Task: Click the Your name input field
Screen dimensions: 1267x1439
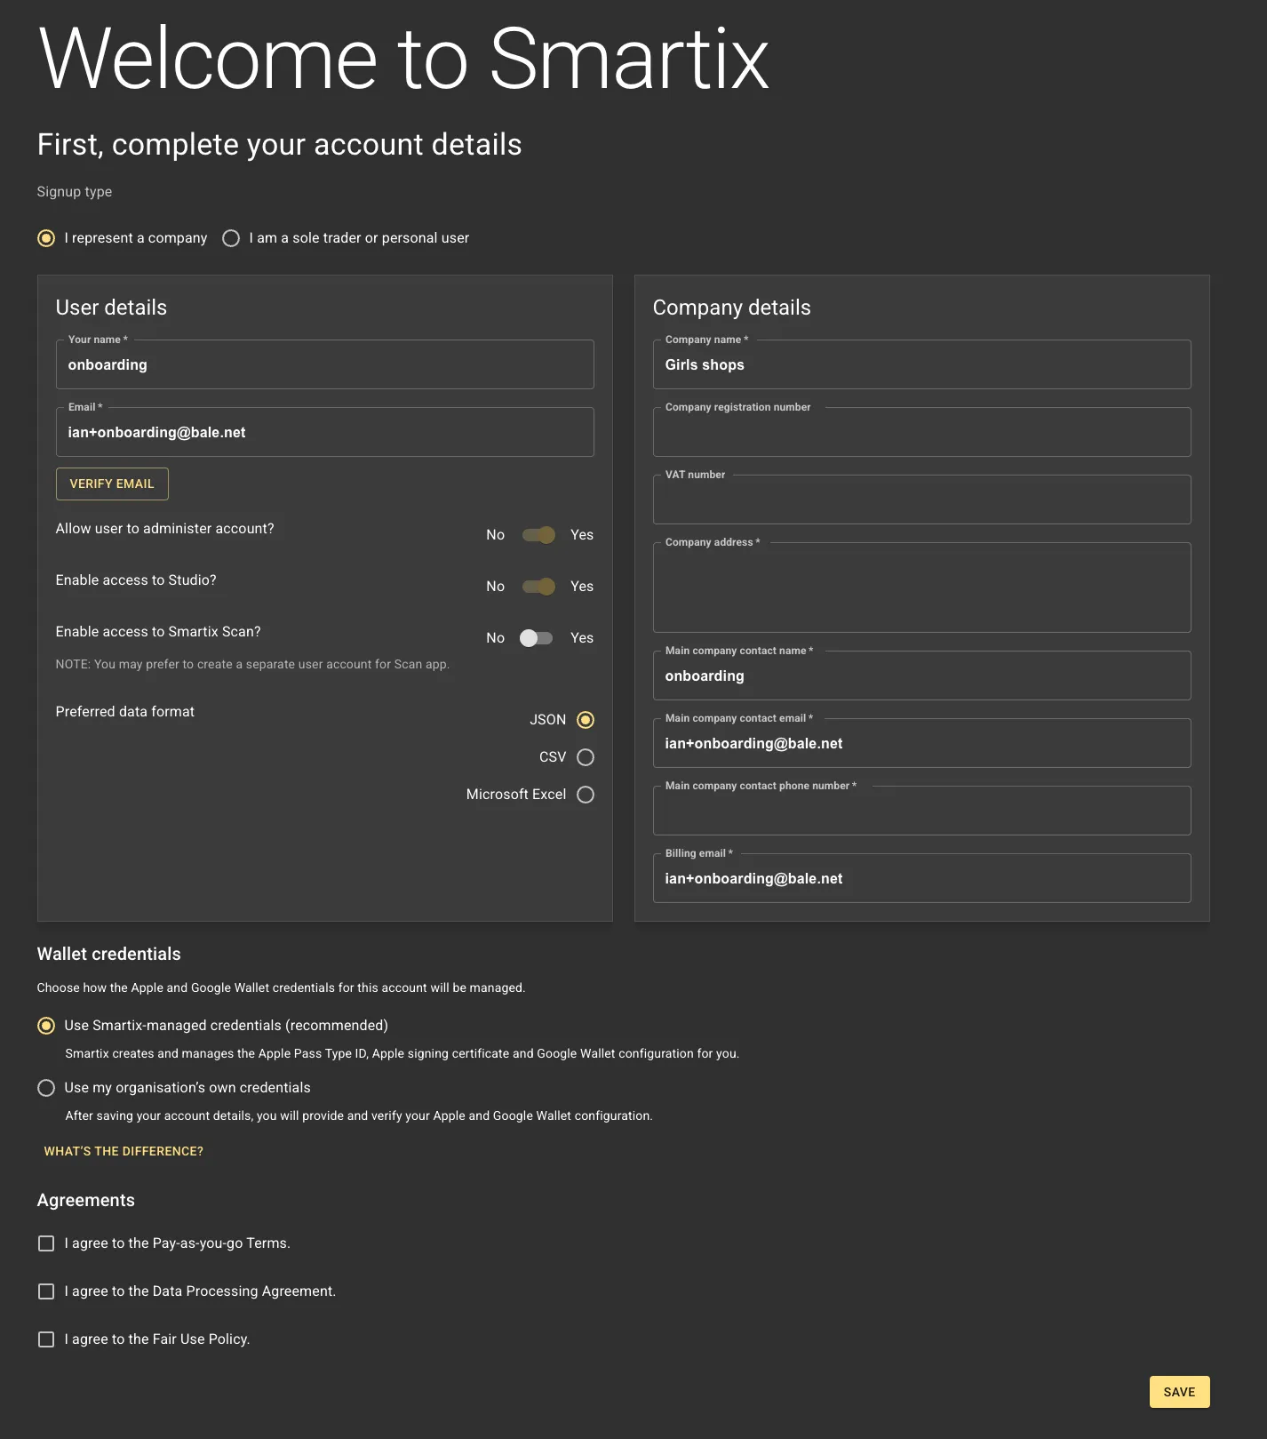Action: coord(325,364)
